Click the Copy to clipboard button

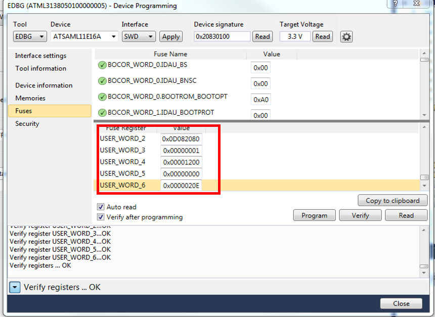point(393,200)
